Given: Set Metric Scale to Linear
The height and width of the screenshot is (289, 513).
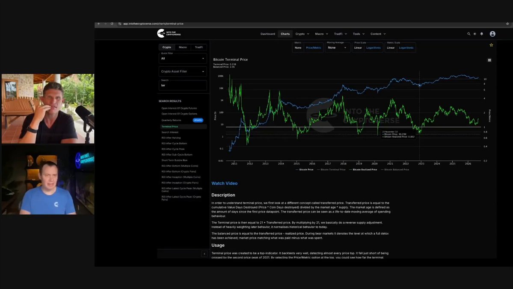Looking at the screenshot, I should [x=391, y=48].
